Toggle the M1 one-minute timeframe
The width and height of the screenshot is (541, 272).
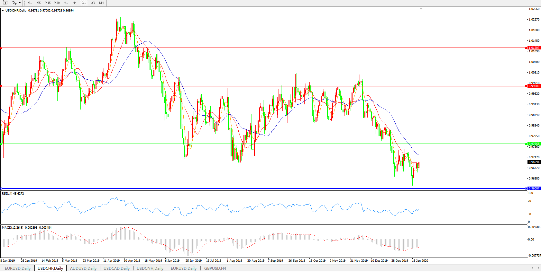(30, 3)
